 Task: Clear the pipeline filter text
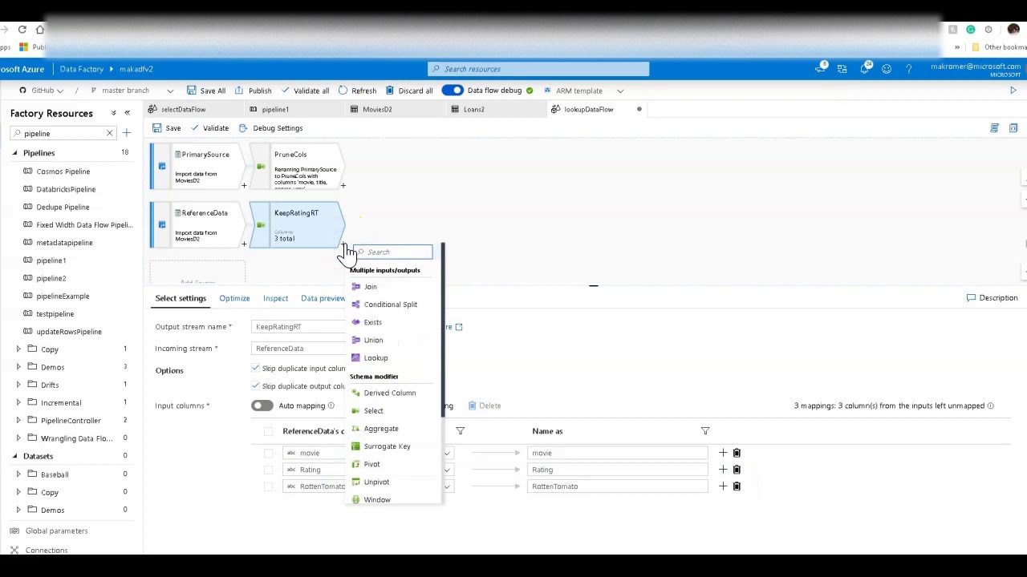click(109, 133)
